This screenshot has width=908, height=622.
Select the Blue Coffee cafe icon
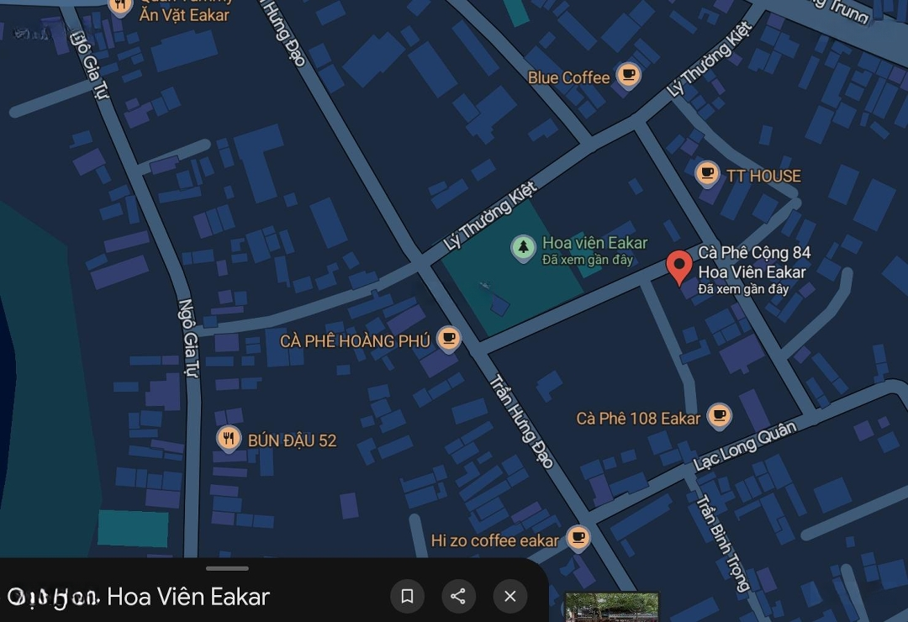(628, 76)
